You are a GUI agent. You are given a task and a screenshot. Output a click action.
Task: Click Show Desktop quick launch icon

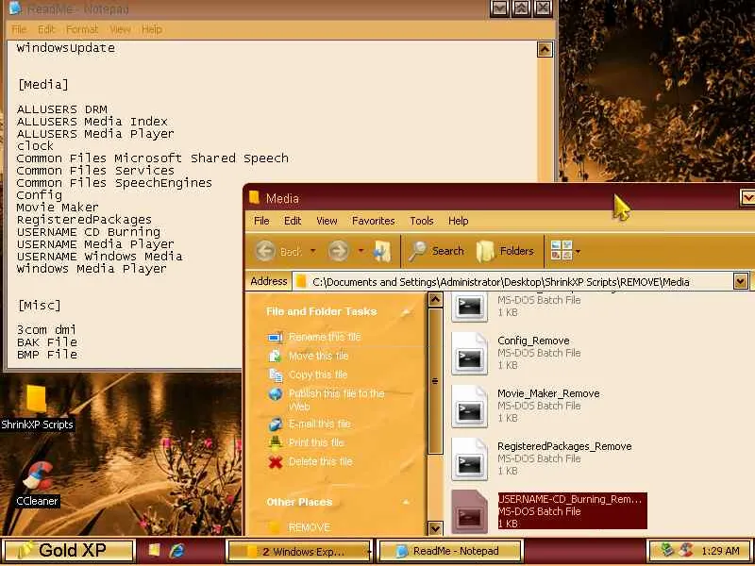(154, 550)
